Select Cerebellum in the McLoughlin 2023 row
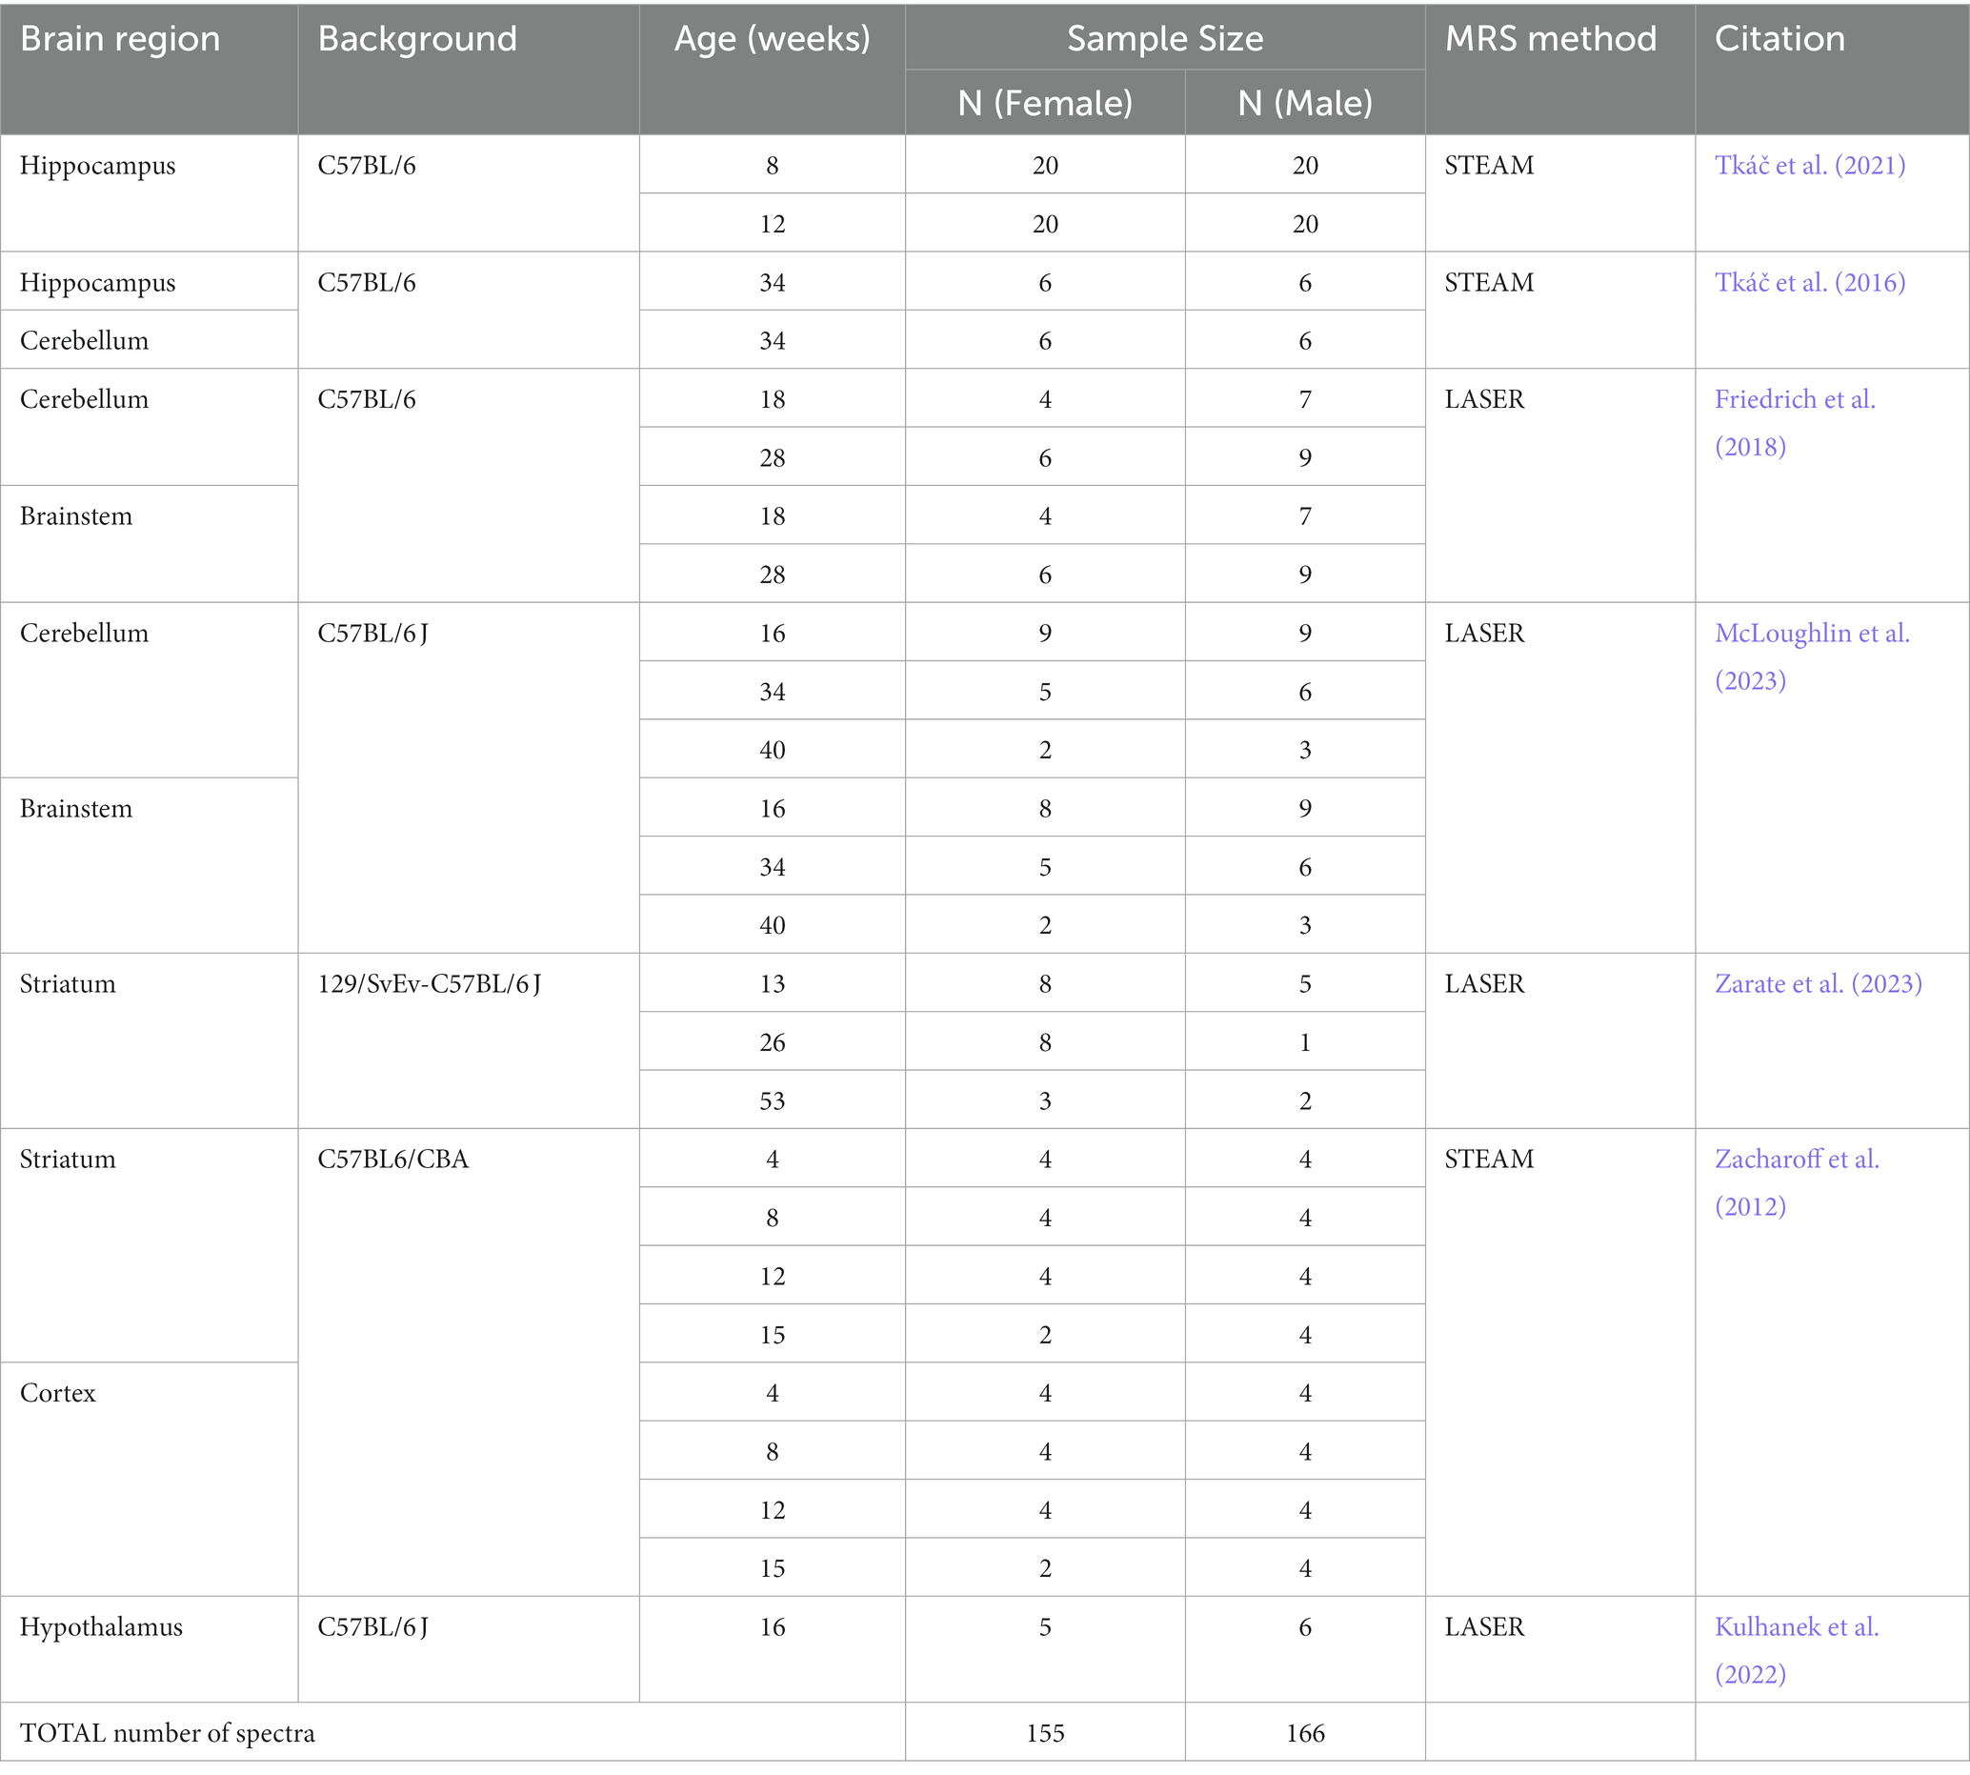The height and width of the screenshot is (1775, 1970). pyautogui.click(x=84, y=634)
